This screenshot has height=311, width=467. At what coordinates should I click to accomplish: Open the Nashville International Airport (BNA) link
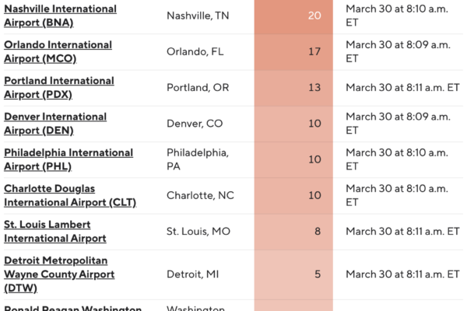(x=60, y=16)
